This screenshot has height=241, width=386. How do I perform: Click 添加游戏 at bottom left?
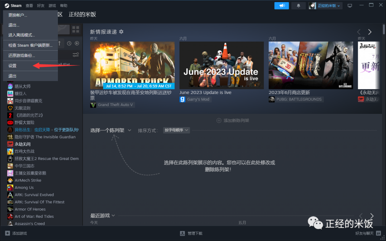(16, 233)
